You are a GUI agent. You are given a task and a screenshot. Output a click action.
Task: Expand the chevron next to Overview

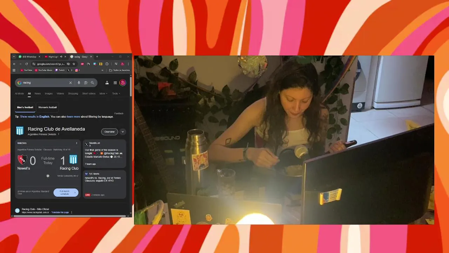123,132
